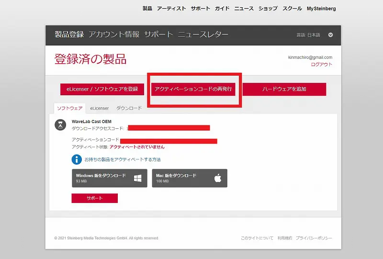Click the Apple logo on Mac download

point(218,178)
